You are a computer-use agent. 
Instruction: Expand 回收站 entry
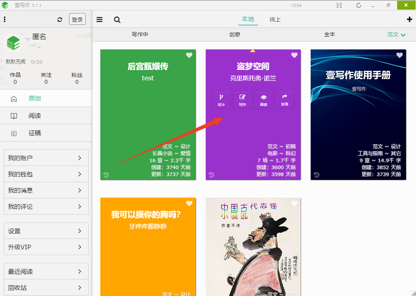[x=46, y=288]
